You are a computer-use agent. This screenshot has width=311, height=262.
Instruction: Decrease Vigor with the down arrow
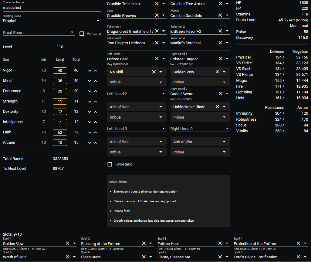point(90,71)
